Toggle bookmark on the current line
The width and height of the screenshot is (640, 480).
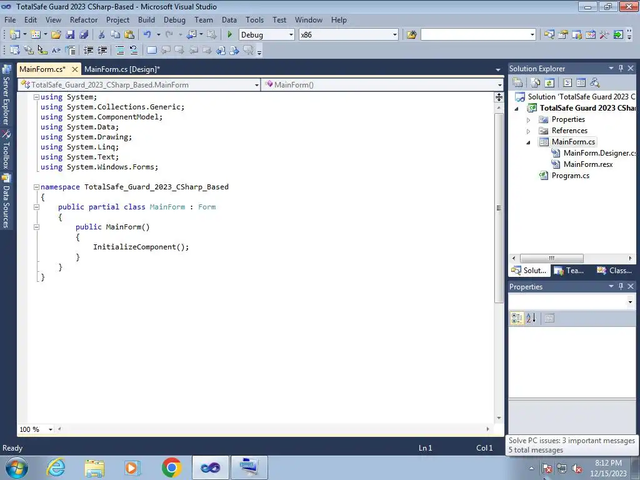(151, 50)
